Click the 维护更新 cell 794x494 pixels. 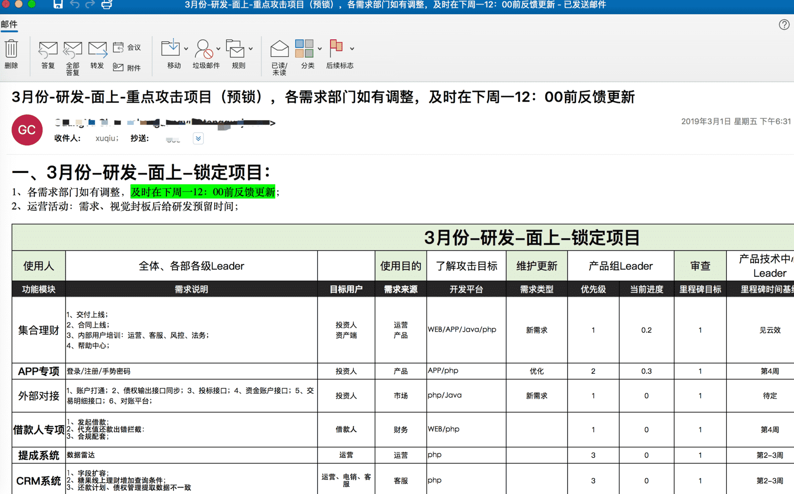click(x=537, y=266)
